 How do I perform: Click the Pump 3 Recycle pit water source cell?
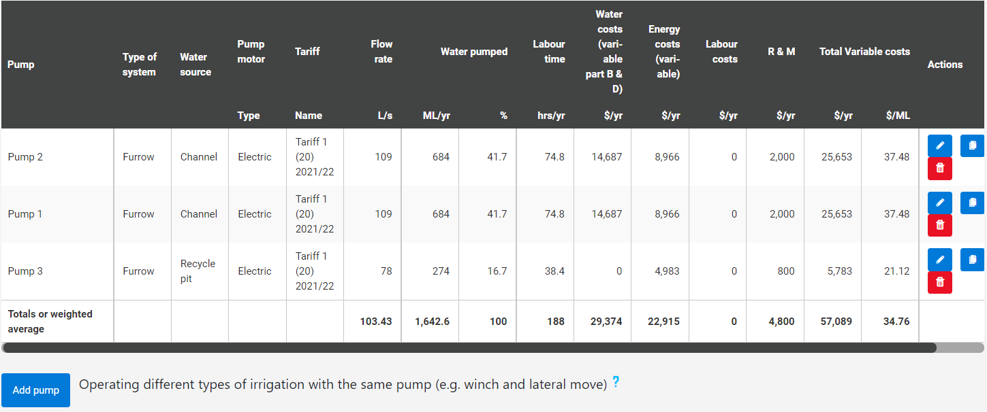click(198, 271)
